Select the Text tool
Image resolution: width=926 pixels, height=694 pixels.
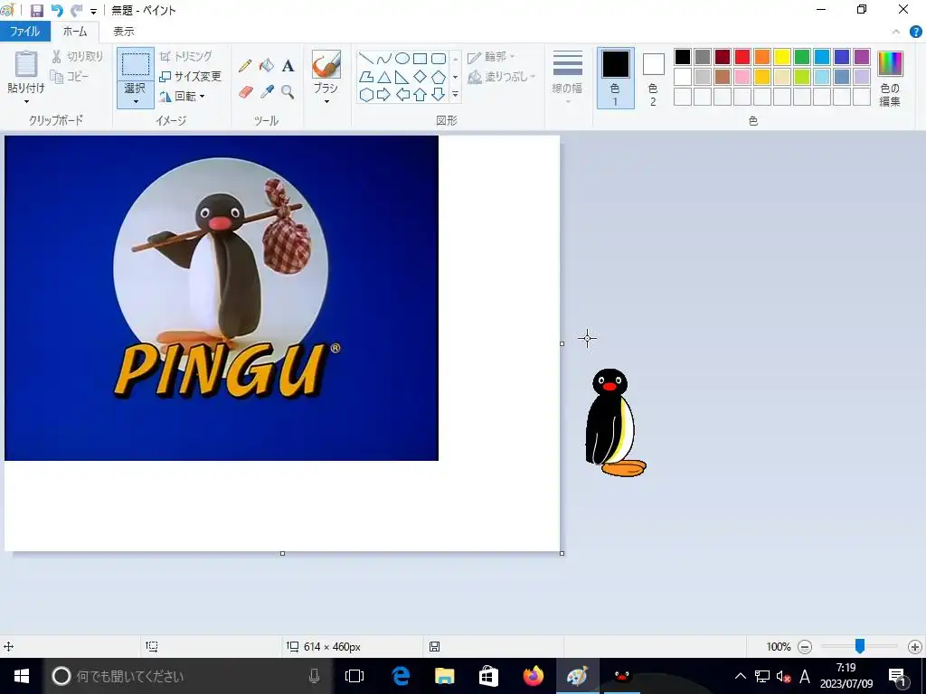(288, 65)
